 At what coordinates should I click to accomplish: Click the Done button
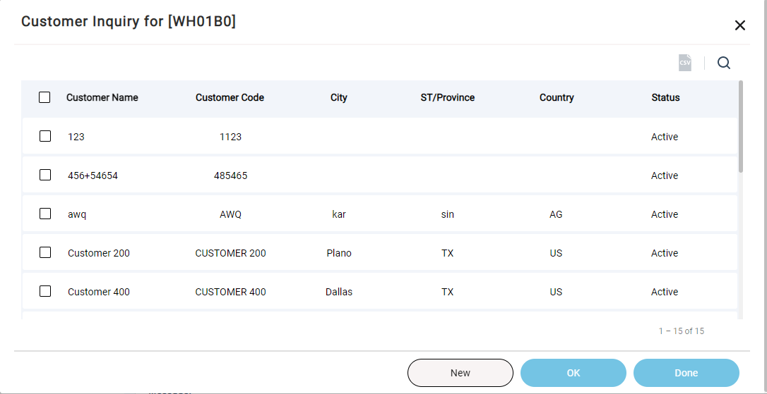point(686,373)
